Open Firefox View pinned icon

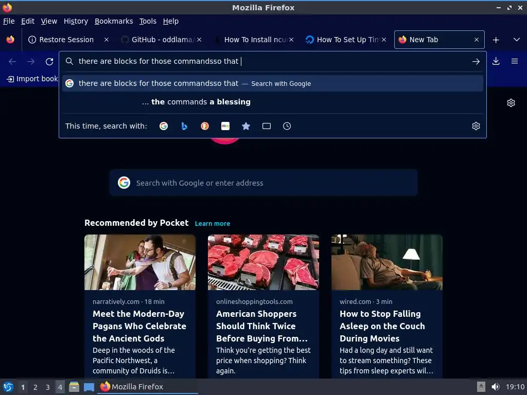10,40
